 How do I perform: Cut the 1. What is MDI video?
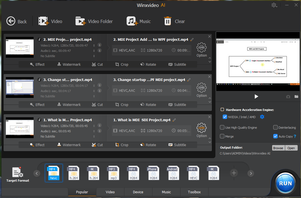coord(97,145)
